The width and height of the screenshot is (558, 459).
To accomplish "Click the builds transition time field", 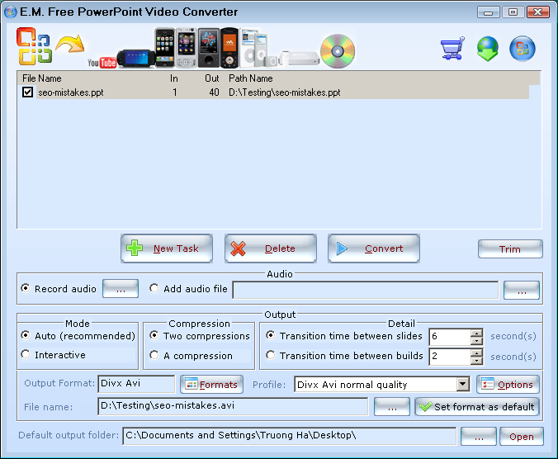I will [x=450, y=357].
